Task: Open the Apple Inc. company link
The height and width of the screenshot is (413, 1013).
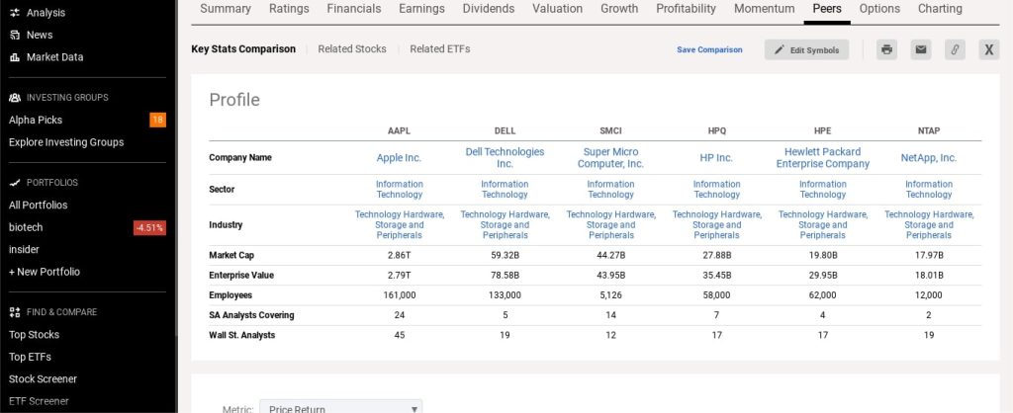Action: 399,158
